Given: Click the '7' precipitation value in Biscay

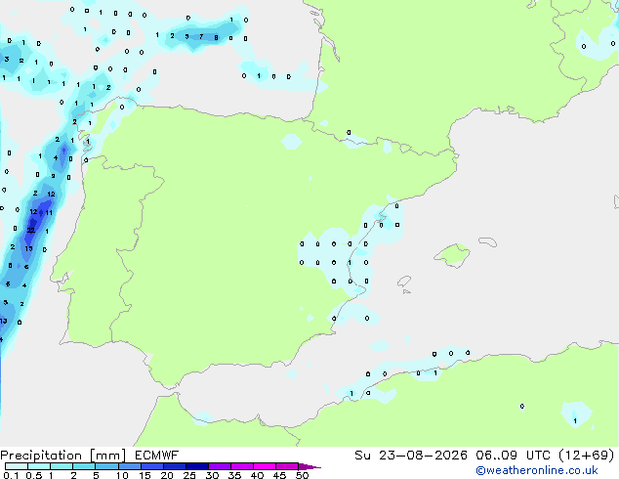Looking at the screenshot, I should [201, 37].
